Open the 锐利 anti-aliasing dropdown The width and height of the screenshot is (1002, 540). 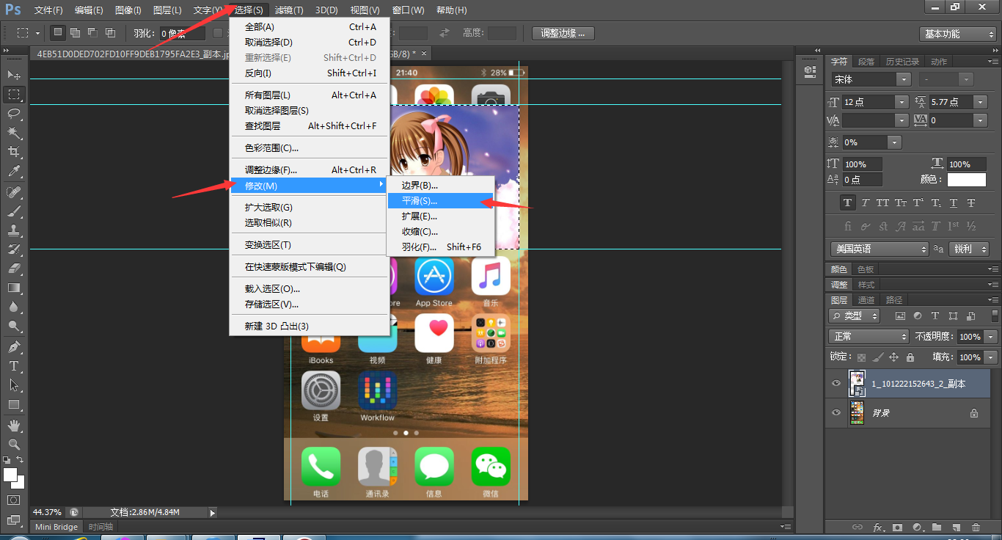pyautogui.click(x=968, y=249)
